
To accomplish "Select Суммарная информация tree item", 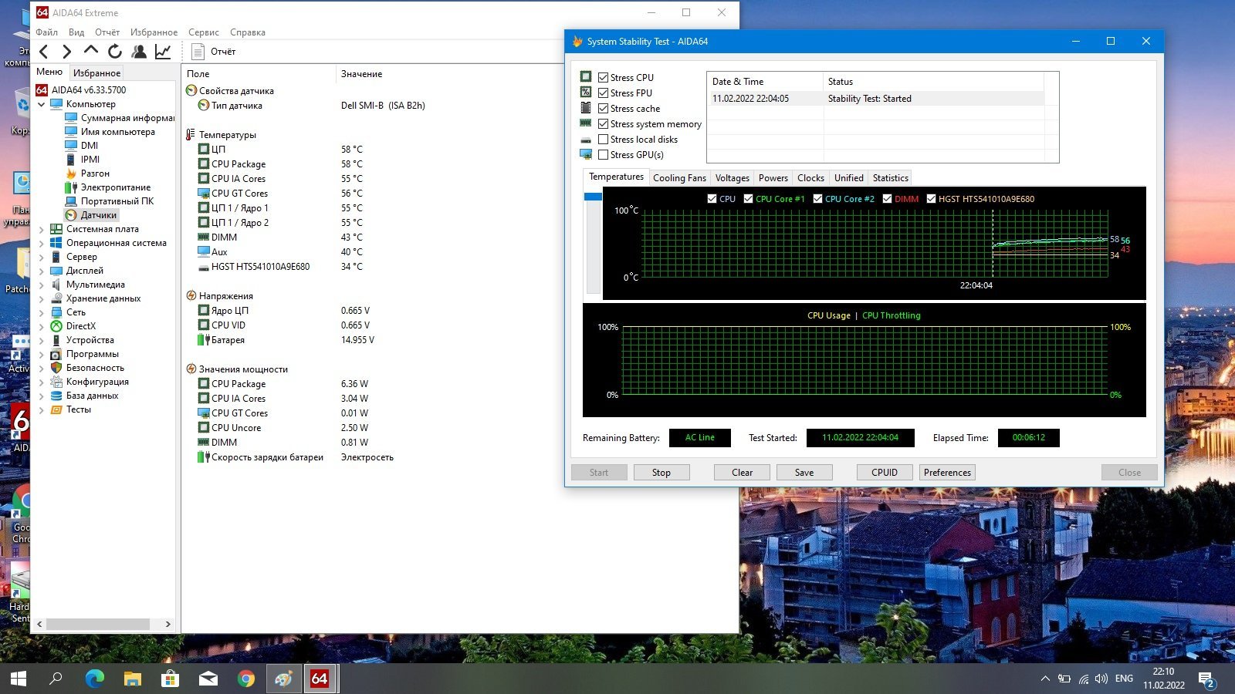I will [127, 118].
